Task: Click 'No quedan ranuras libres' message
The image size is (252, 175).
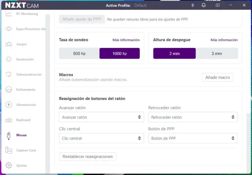Action: (x=147, y=19)
